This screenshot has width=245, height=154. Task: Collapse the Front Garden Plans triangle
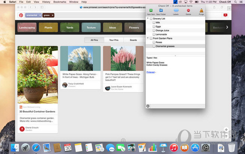148,38
